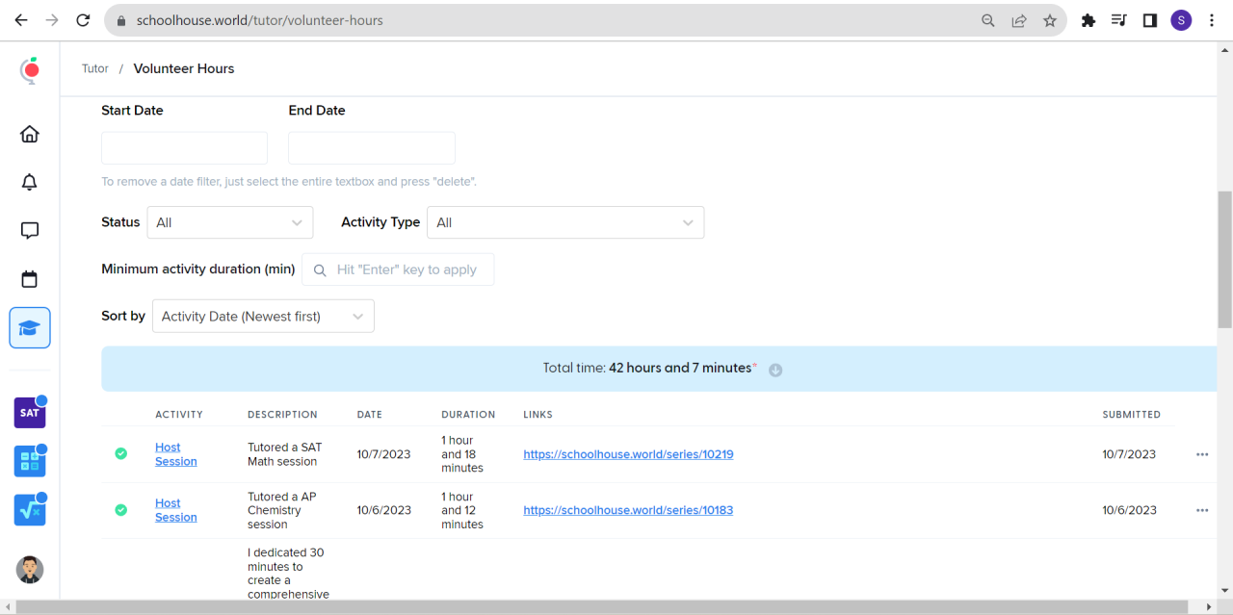
Task: Click the DATE column header
Action: 370,415
